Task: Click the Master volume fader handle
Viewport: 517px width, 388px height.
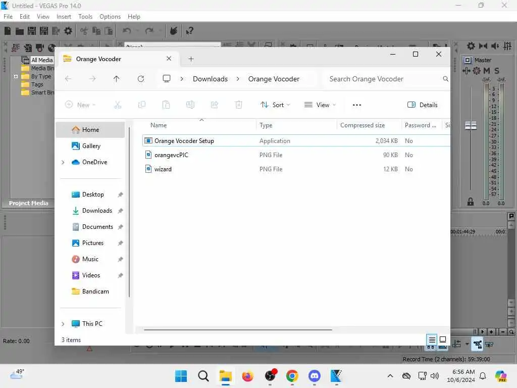Action: tap(471, 125)
